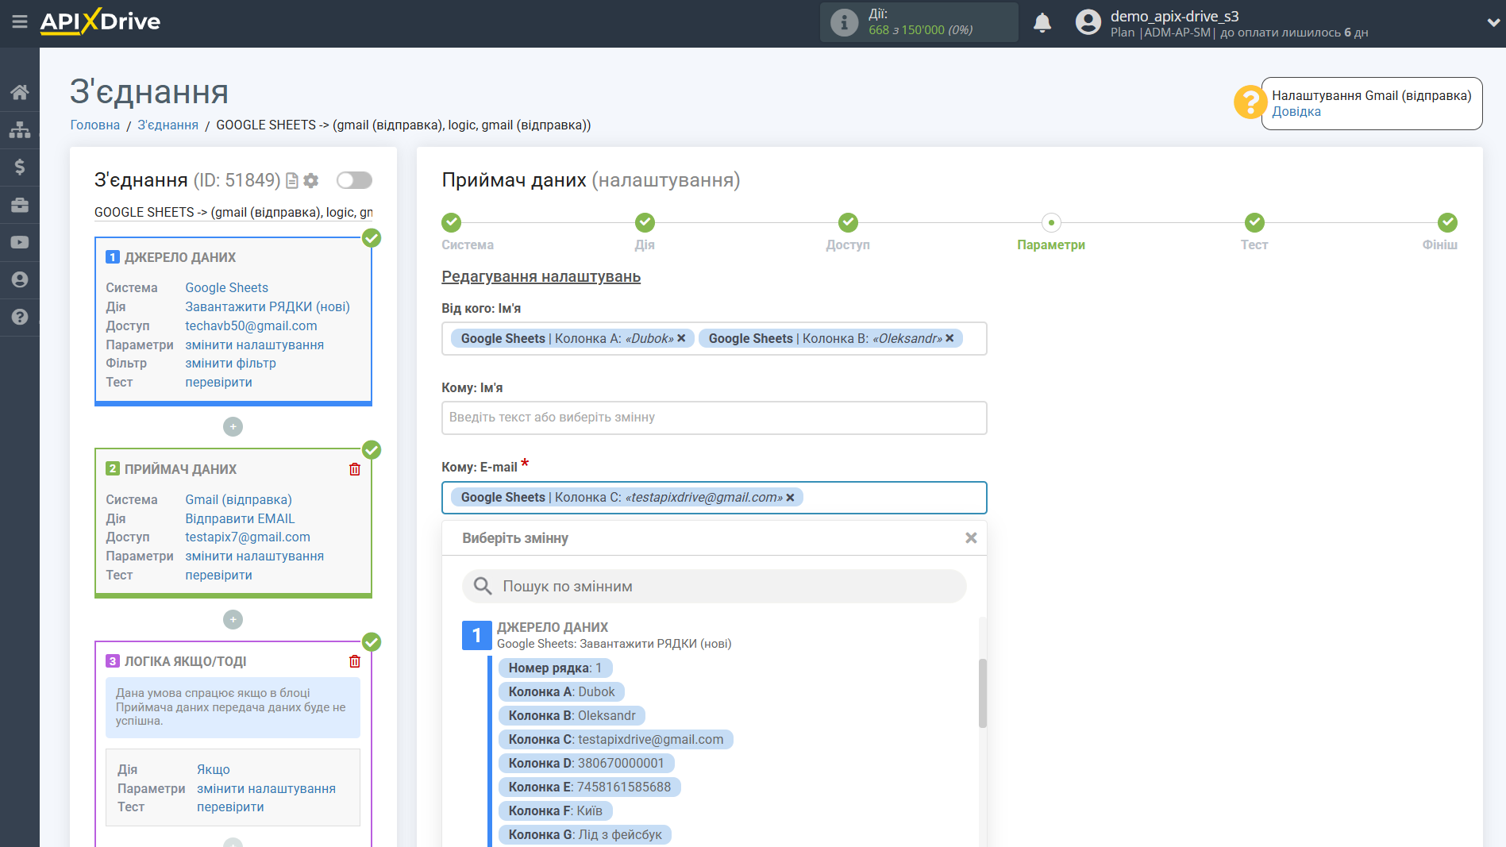Click Редагування налаштувань heading
Viewport: 1506px width, 847px height.
click(541, 277)
